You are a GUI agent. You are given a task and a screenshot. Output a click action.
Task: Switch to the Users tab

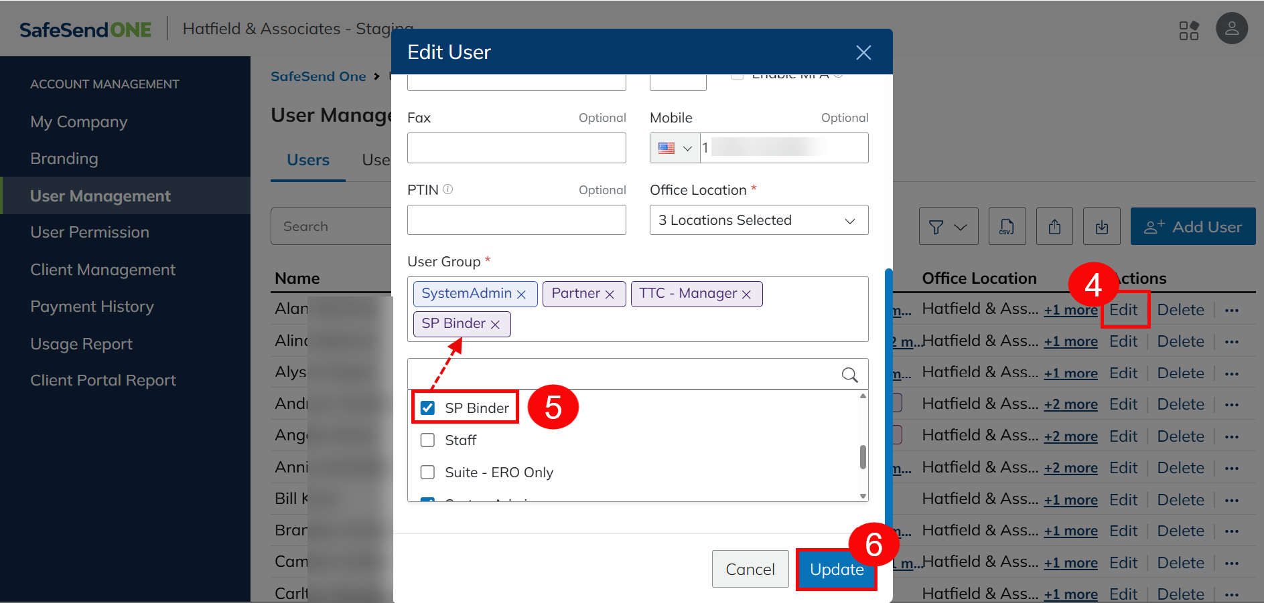point(307,160)
